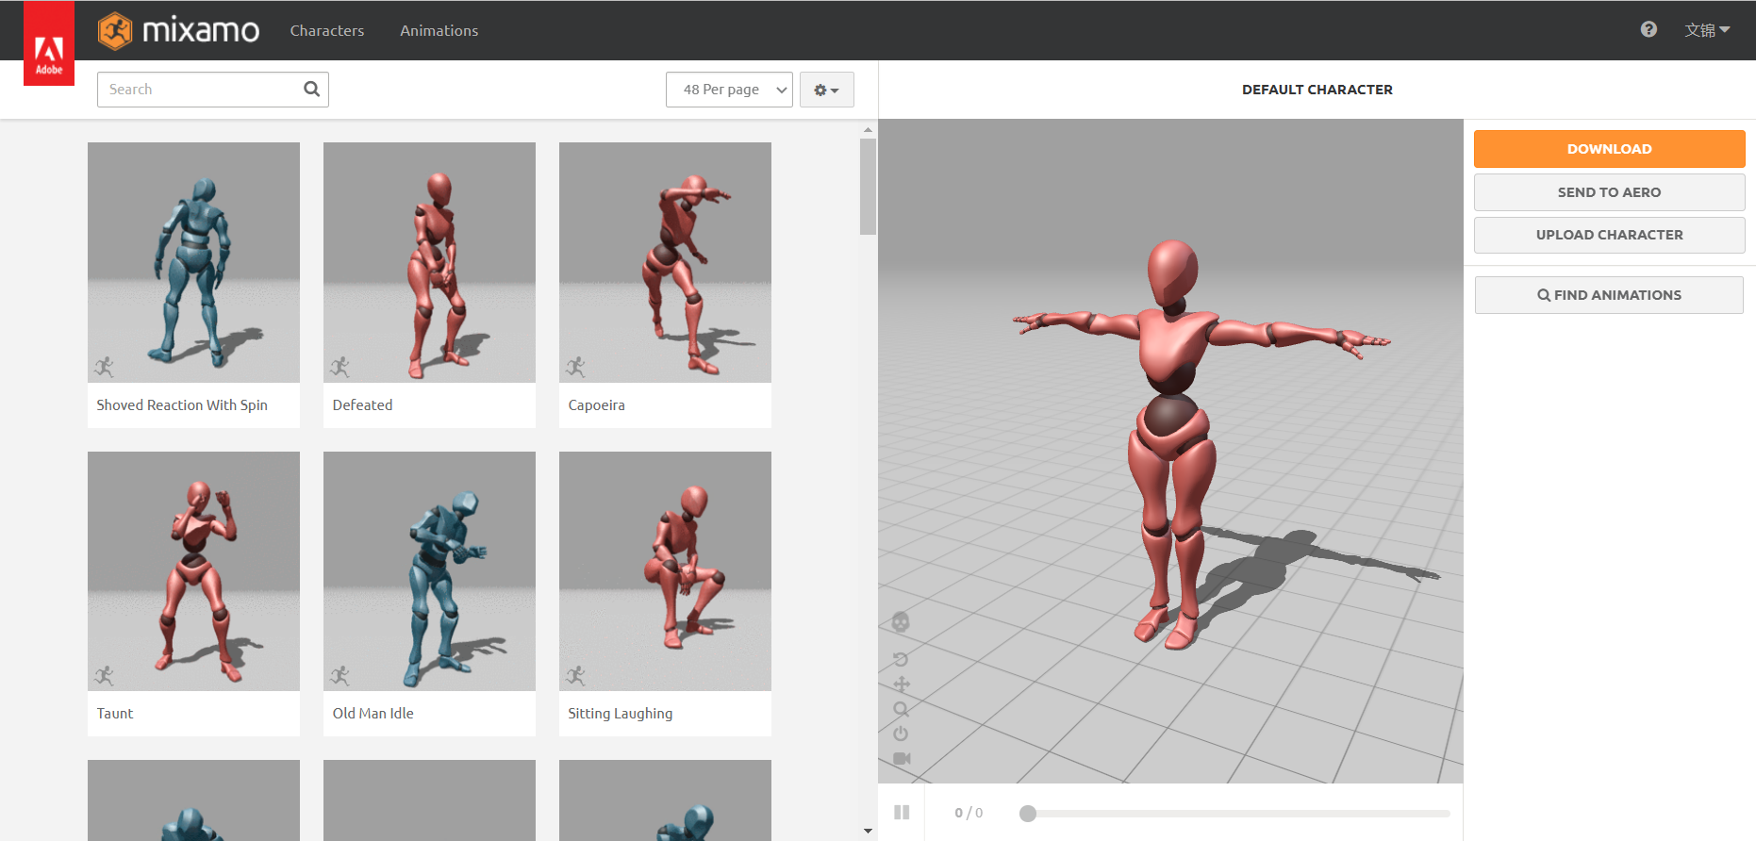Click the running-man icon on Old Man Idle
Viewport: 1756px width, 841px height.
coord(340,675)
